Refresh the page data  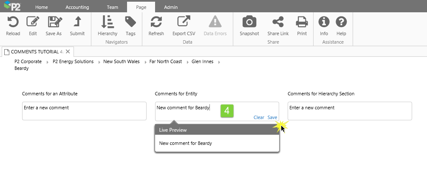tap(156, 22)
